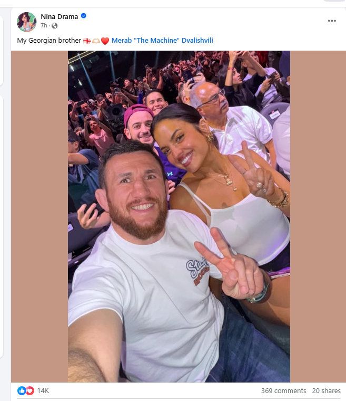
Task: Click the Nina Drama page name
Action: point(59,17)
